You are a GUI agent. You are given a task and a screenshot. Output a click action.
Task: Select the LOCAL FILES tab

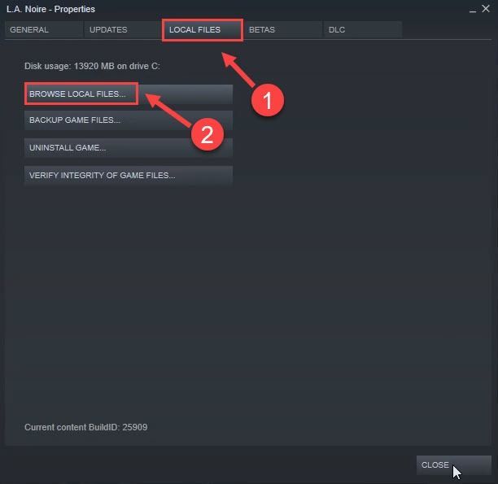point(203,30)
